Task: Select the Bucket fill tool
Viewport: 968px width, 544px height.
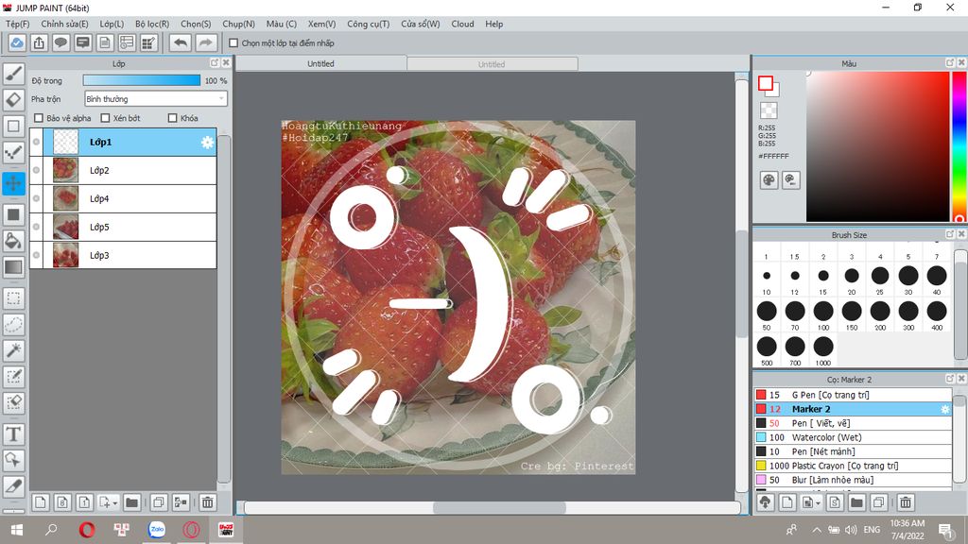Action: [13, 241]
